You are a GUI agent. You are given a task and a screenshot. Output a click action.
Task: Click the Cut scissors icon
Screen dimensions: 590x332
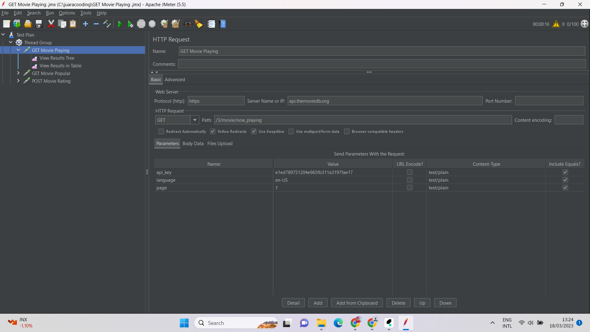pos(51,24)
